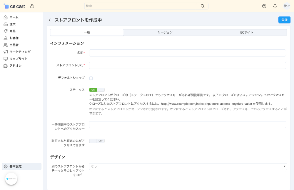294x190 pixels.
Task: Click the デフォルトショップ field label
Action: coord(71,78)
